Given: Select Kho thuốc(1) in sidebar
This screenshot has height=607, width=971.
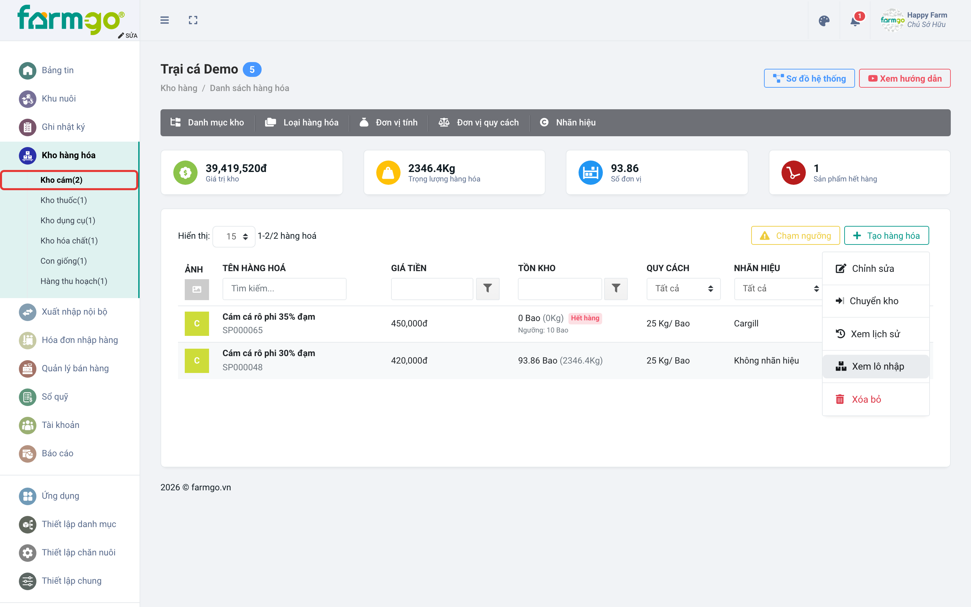Looking at the screenshot, I should coord(63,200).
